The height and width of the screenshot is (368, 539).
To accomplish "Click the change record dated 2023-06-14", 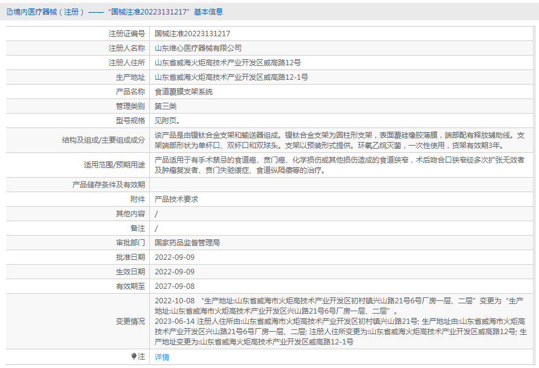I will [x=341, y=332].
